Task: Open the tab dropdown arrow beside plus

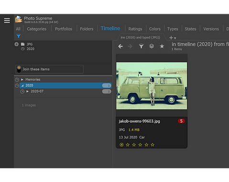Action: coord(175,38)
